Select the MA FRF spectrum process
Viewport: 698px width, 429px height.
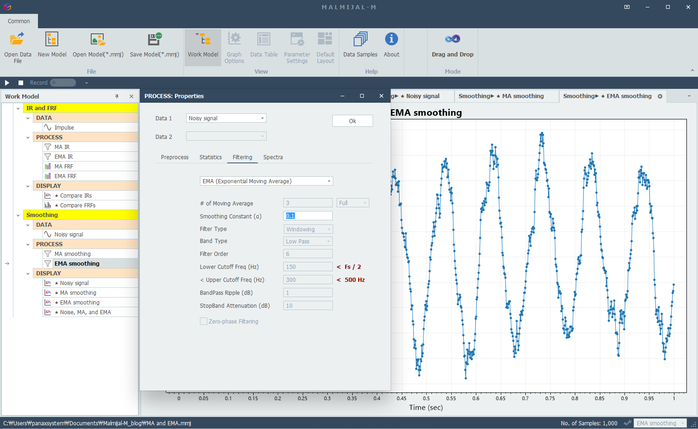pos(90,166)
